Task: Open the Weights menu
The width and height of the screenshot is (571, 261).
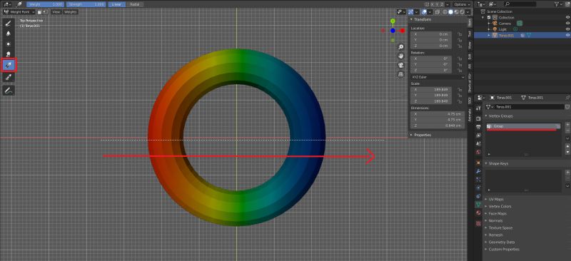Action: click(70, 12)
